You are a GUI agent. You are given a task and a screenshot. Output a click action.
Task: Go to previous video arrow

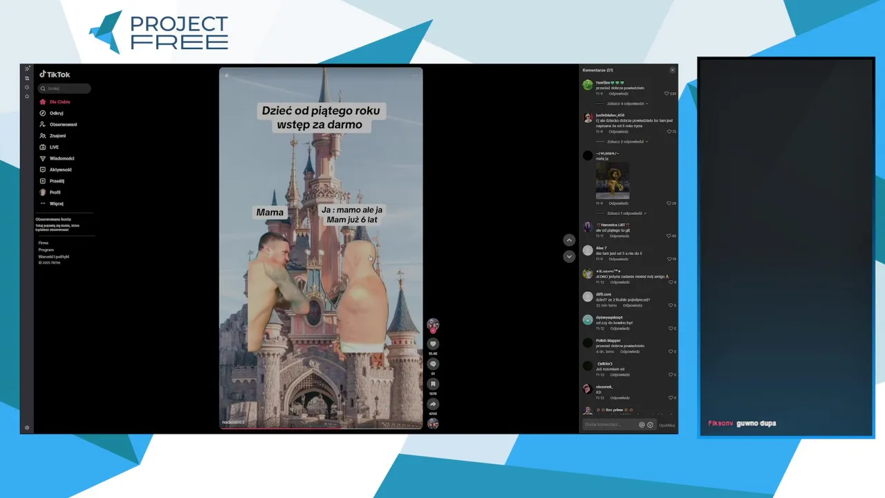pyautogui.click(x=569, y=240)
